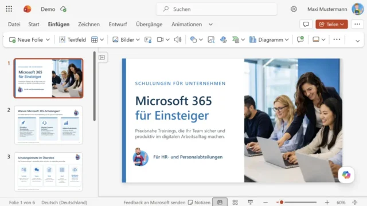Toggle the Notizen pane

(x=199, y=202)
